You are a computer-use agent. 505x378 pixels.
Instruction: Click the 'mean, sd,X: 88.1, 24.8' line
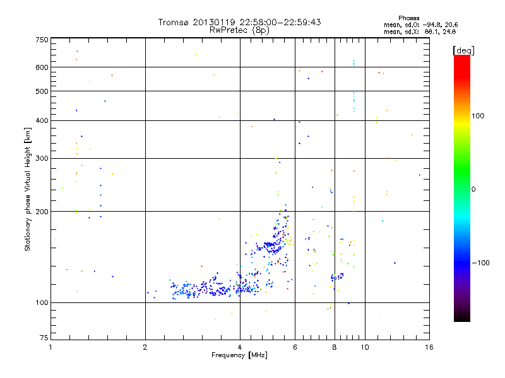[x=420, y=31]
